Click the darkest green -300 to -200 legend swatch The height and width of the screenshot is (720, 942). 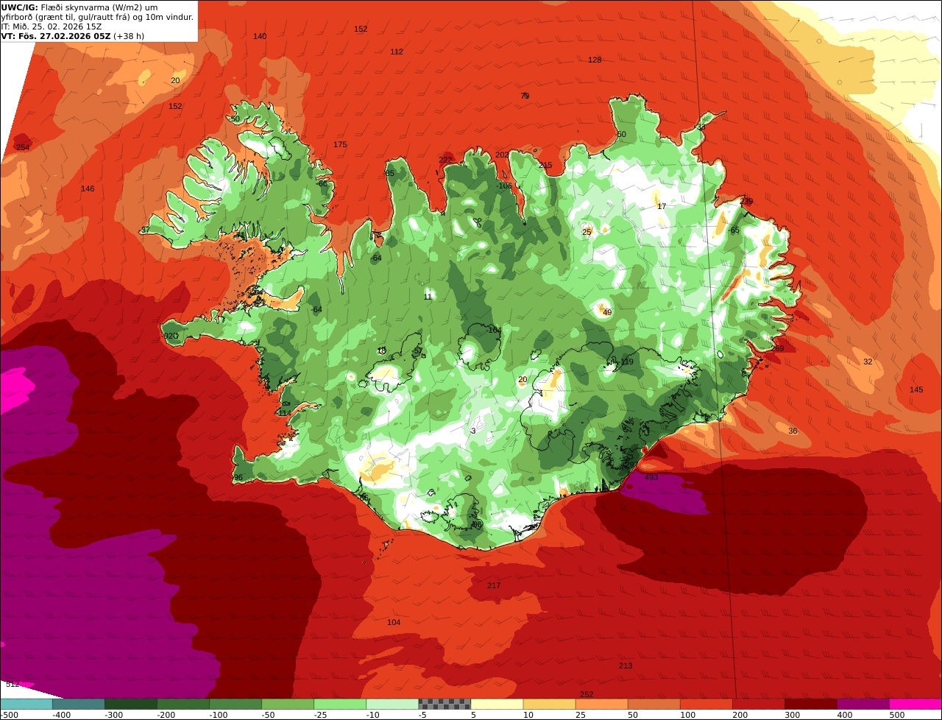pyautogui.click(x=130, y=704)
